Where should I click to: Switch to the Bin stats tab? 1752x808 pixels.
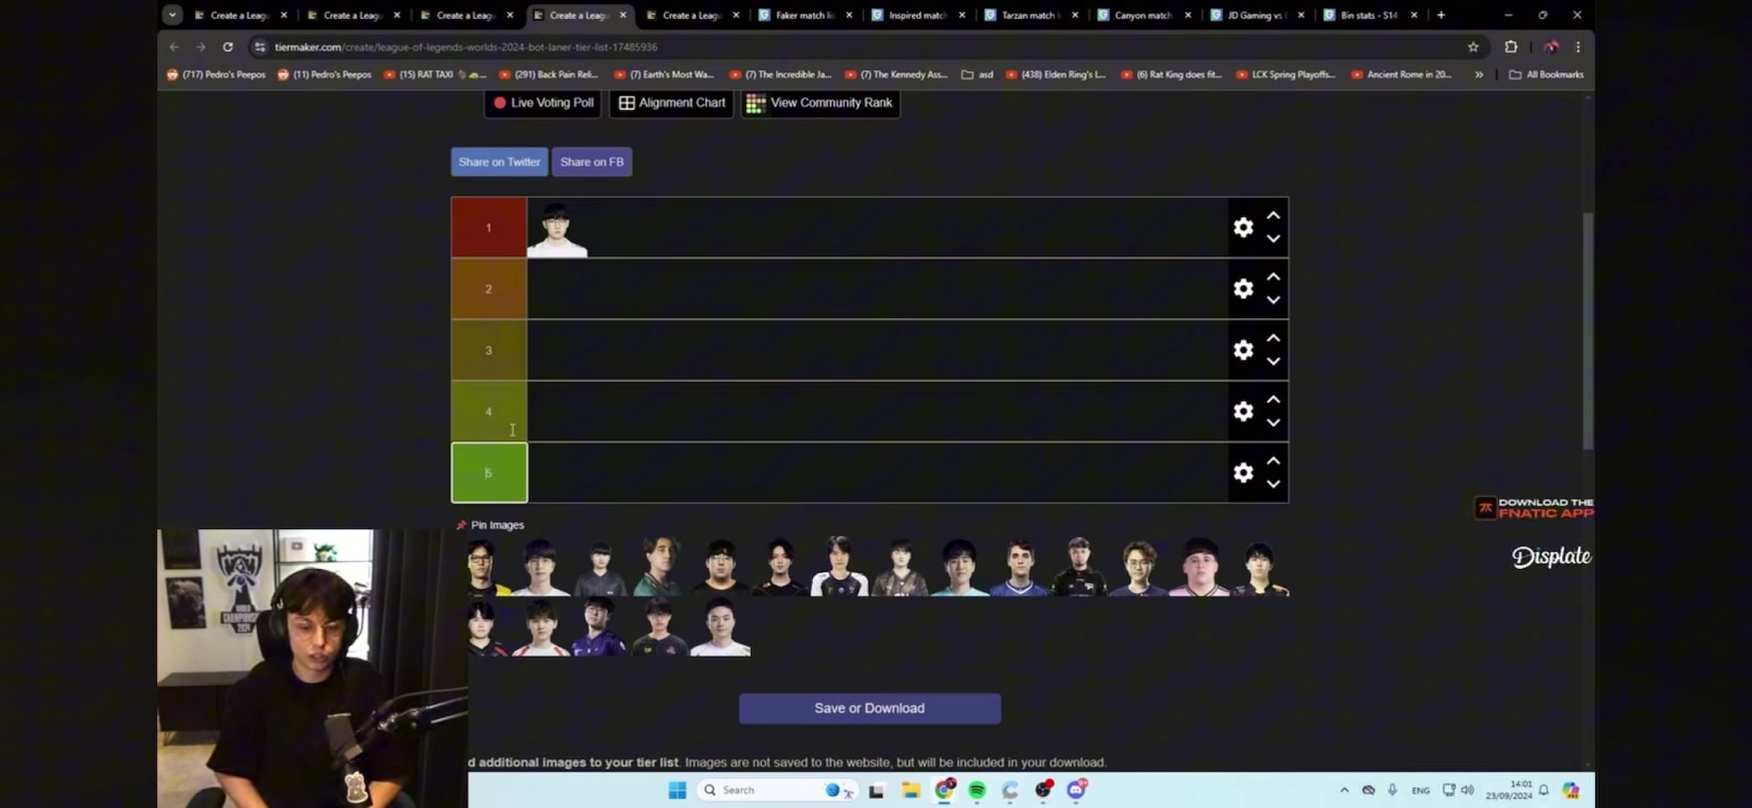tap(1368, 15)
